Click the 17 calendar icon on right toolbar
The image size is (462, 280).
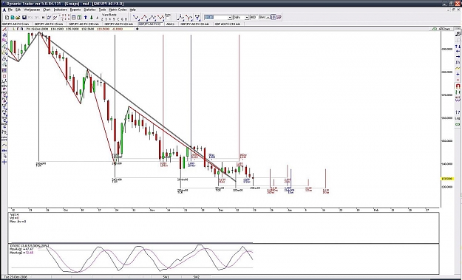(x=458, y=112)
